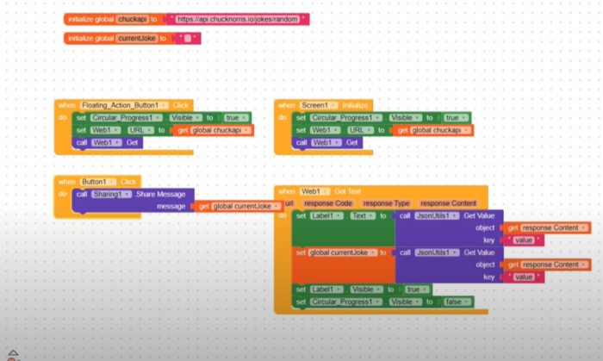Viewport: 603px width, 361px height.
Task: Select the 'when Web1 Got Text' event block
Action: pyautogui.click(x=286, y=190)
